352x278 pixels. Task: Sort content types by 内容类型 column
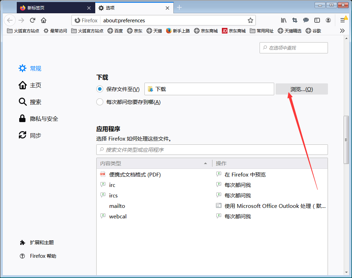[110, 163]
